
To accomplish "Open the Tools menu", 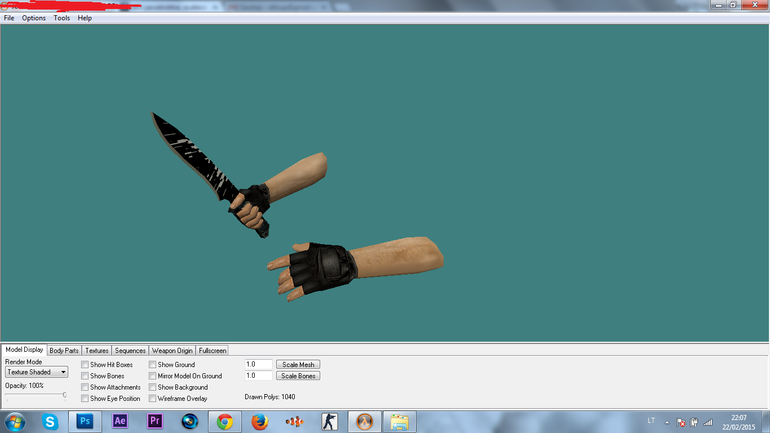I will coord(62,18).
